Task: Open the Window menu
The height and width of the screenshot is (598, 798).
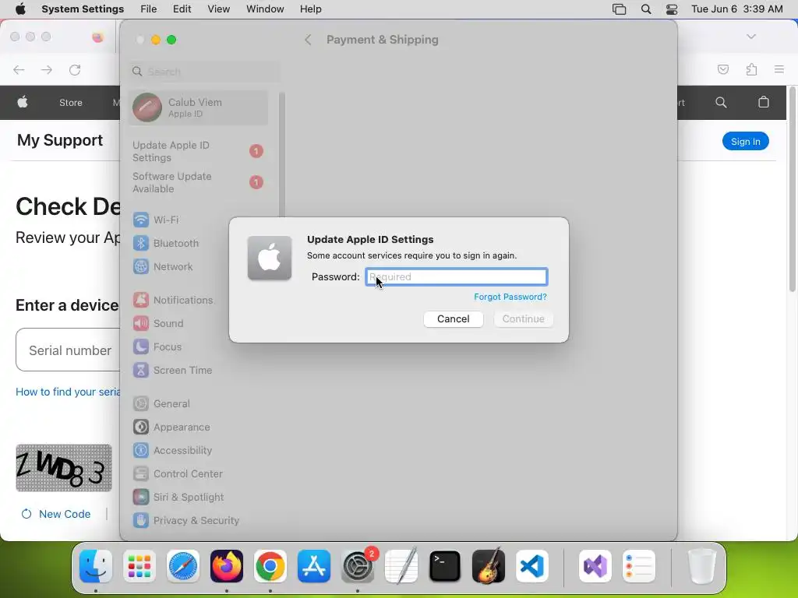Action: coord(265,9)
